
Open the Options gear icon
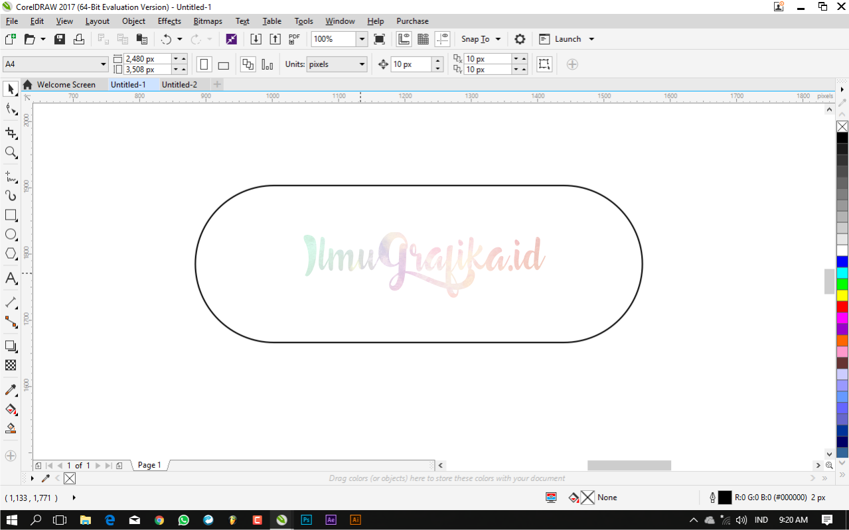point(520,39)
